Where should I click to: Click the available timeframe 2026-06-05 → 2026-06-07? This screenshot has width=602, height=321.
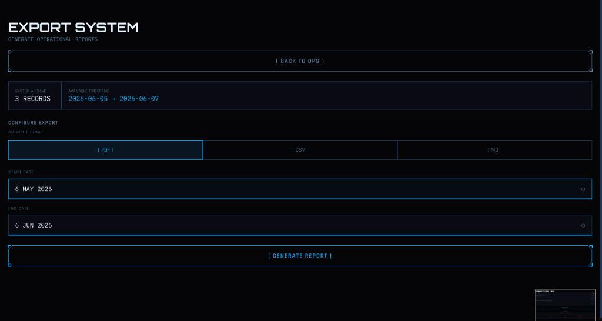113,99
